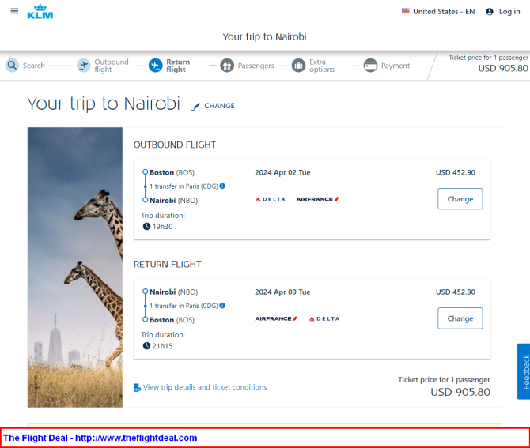Go to the Extra options step label
Image resolution: width=530 pixels, height=448 pixels.
(x=322, y=66)
